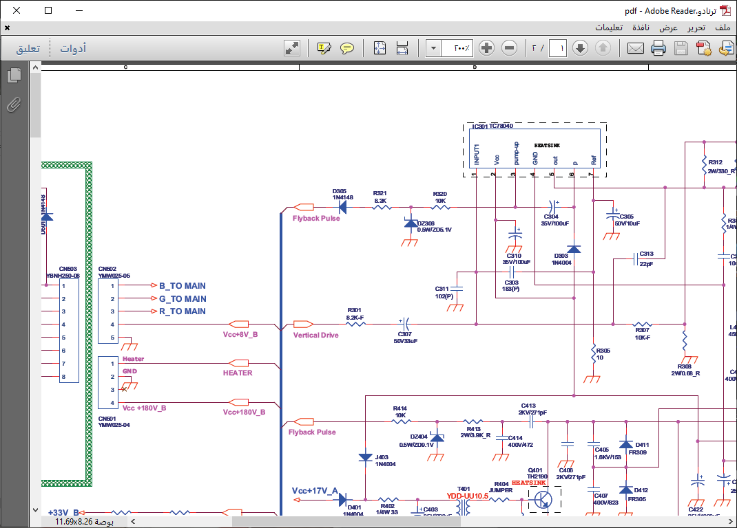
Task: Click the Vcc+8V_B net label
Action: click(x=240, y=335)
